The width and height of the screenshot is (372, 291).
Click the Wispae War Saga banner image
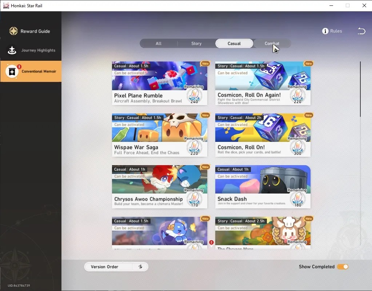tap(159, 127)
